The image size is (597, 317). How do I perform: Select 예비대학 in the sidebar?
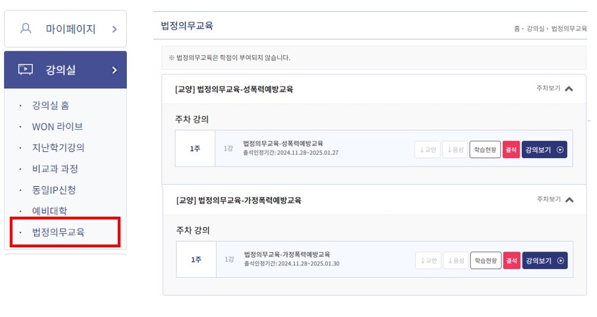click(49, 210)
